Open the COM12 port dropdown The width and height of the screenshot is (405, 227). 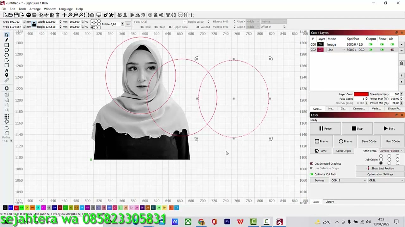coord(348,180)
